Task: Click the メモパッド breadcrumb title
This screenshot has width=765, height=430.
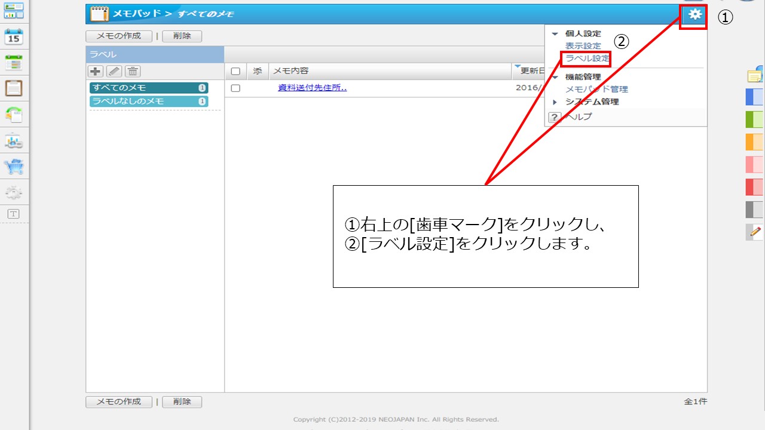Action: [137, 14]
